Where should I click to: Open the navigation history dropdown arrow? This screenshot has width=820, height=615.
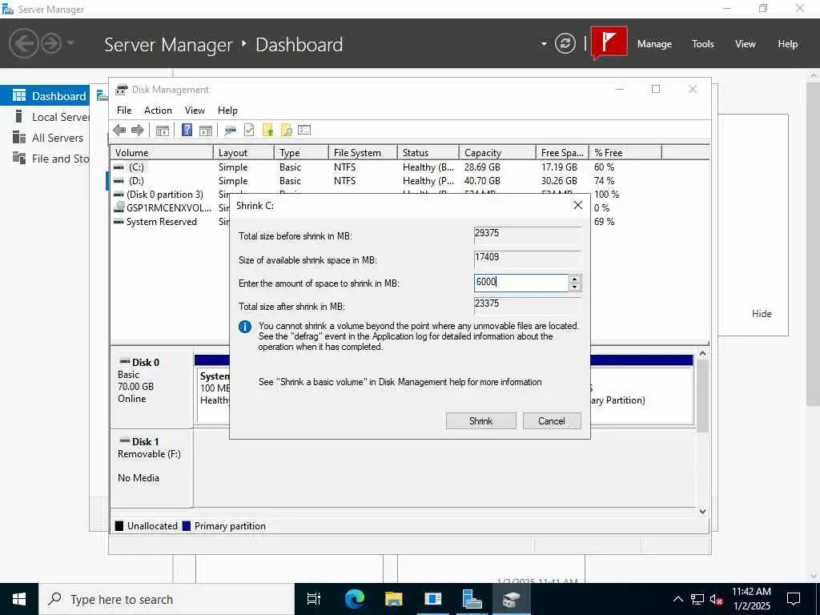click(x=70, y=43)
